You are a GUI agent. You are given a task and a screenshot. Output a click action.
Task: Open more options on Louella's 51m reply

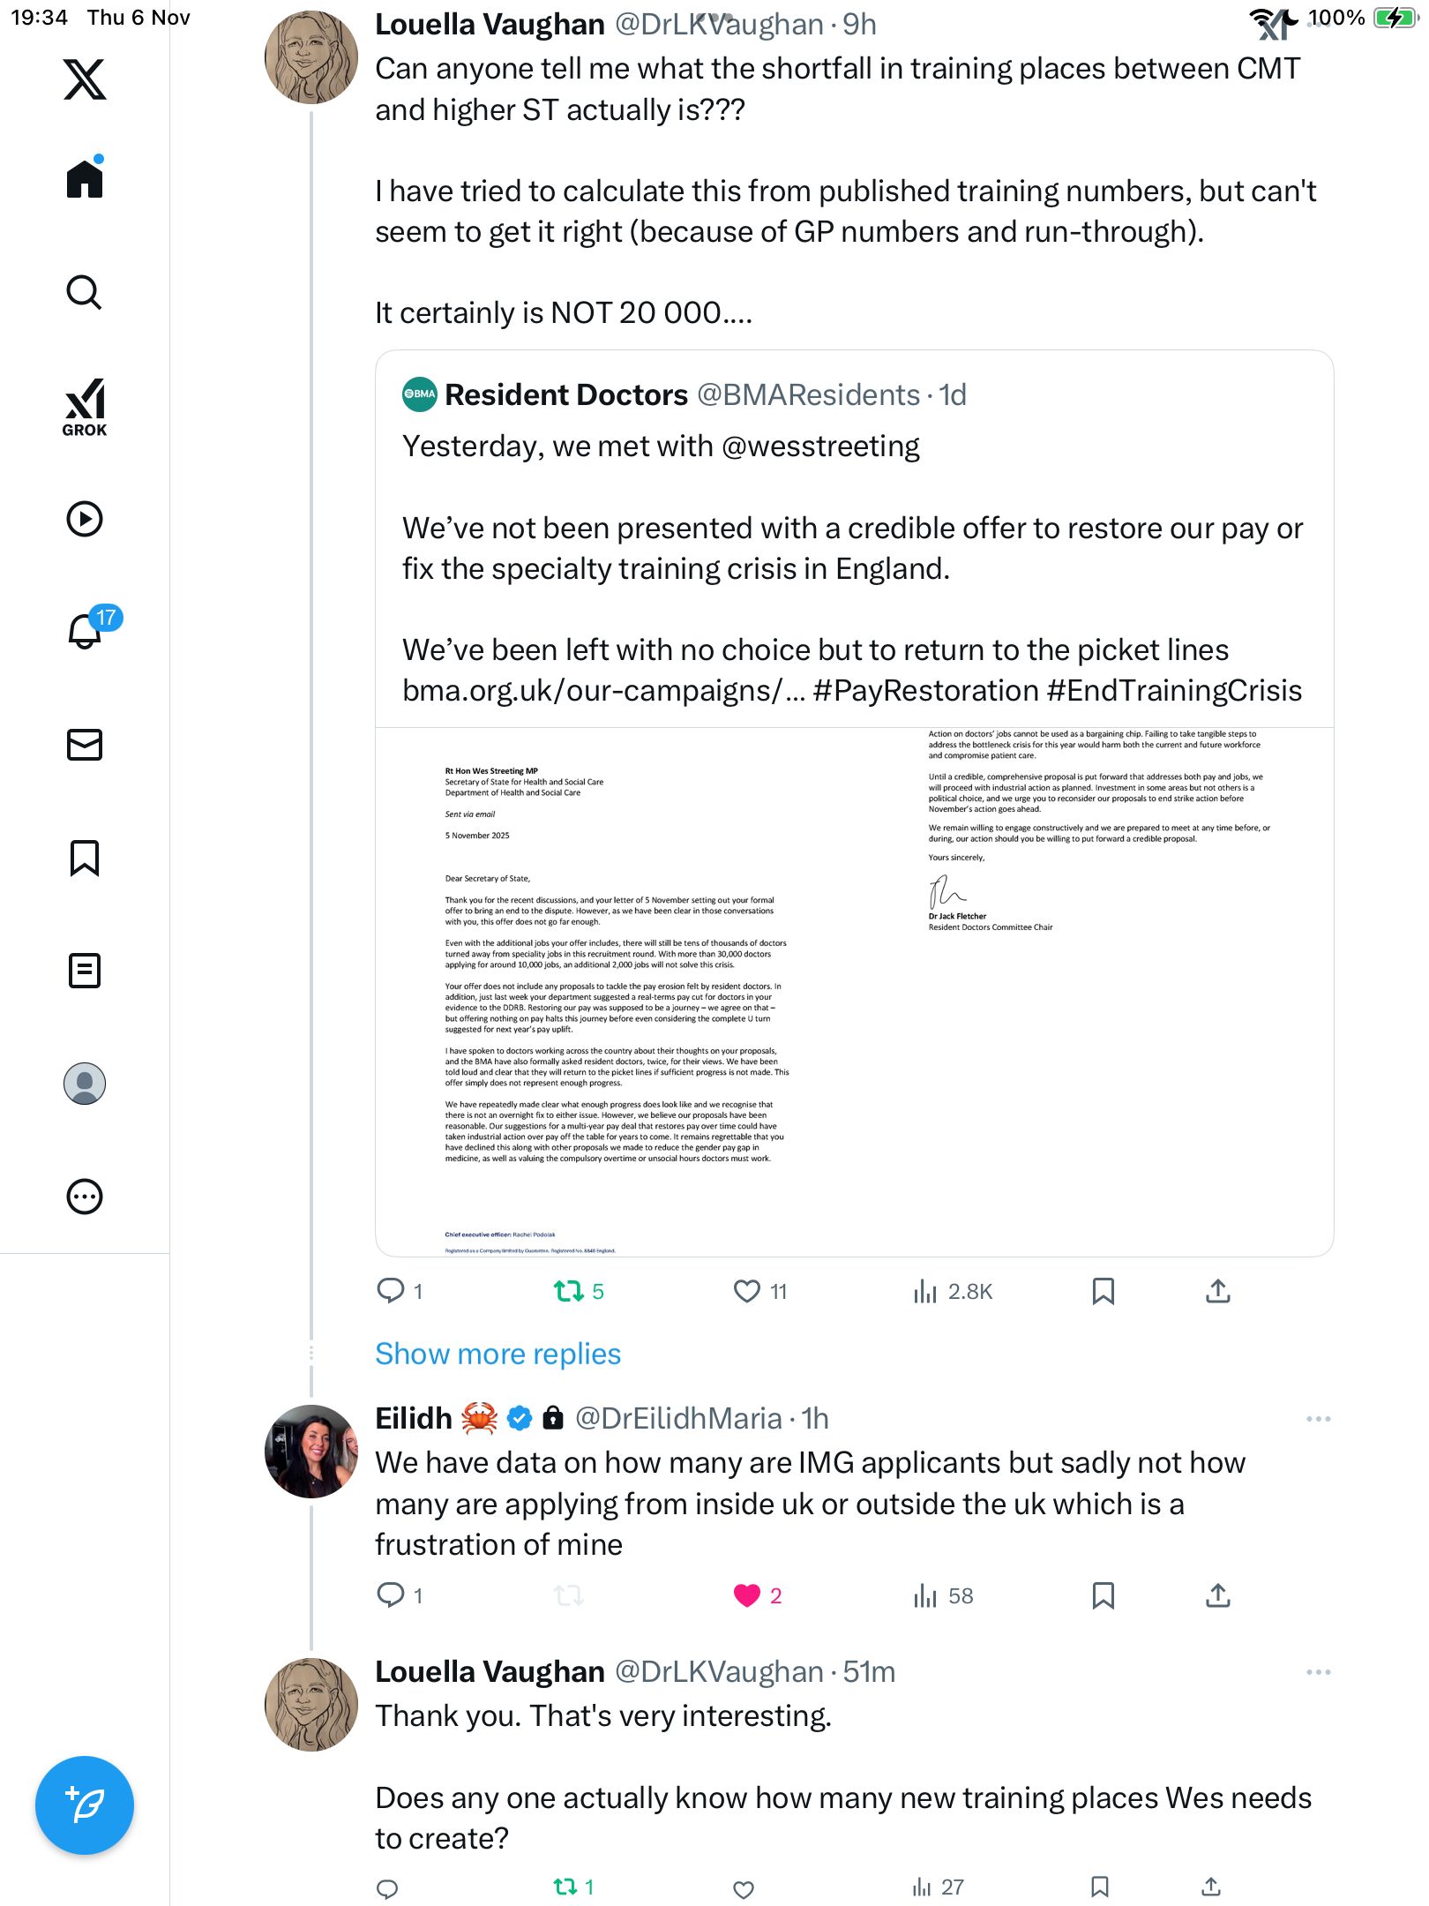click(1318, 1672)
